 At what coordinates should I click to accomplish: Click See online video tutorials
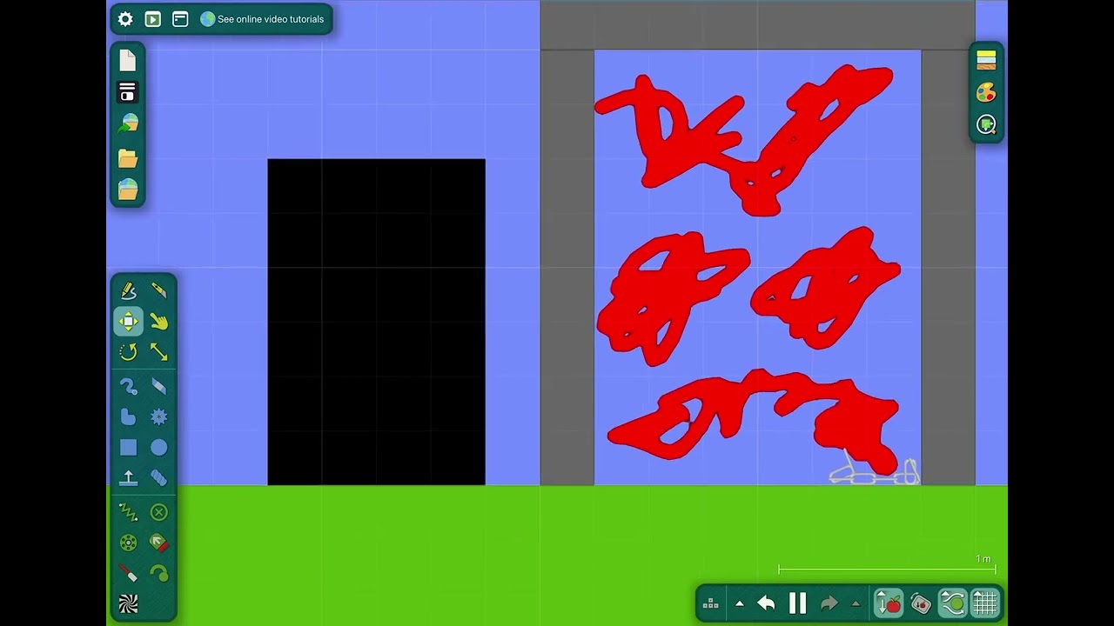coord(262,19)
